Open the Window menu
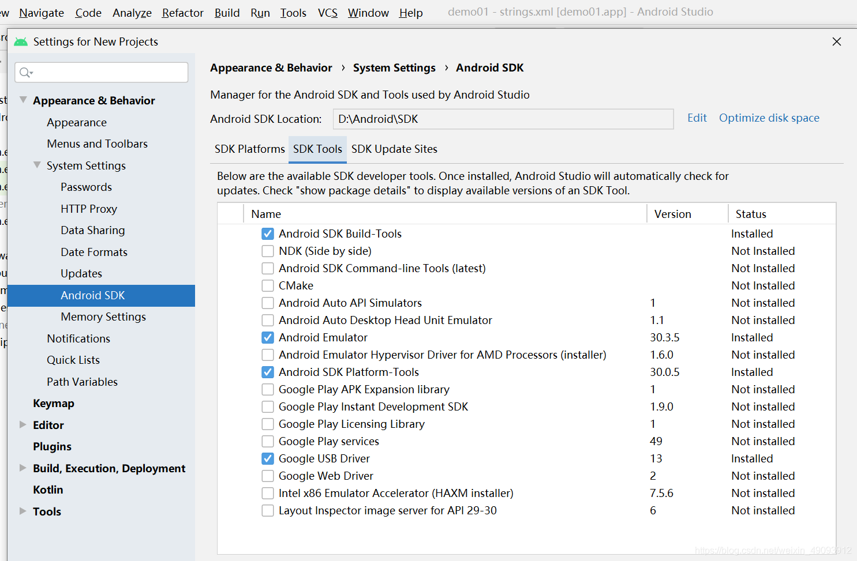Screen dimensions: 857x561 pos(368,13)
